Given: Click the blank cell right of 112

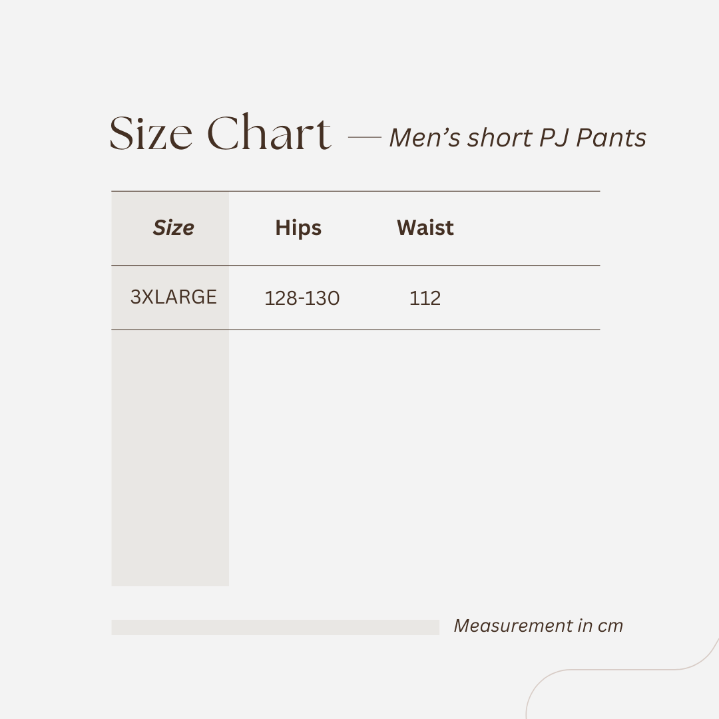Looking at the screenshot, I should point(533,298).
